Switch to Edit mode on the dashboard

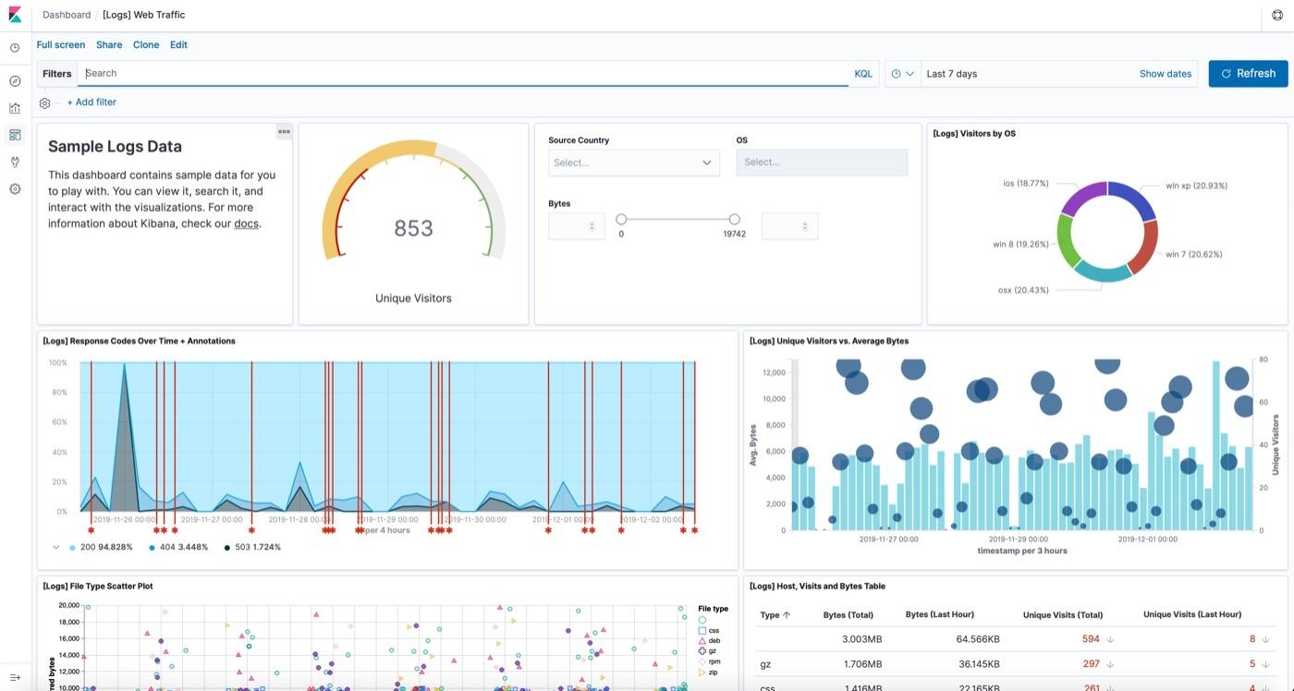pos(178,44)
